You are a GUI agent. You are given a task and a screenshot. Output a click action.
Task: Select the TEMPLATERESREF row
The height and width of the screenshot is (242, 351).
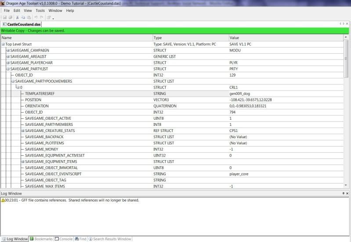click(172, 94)
